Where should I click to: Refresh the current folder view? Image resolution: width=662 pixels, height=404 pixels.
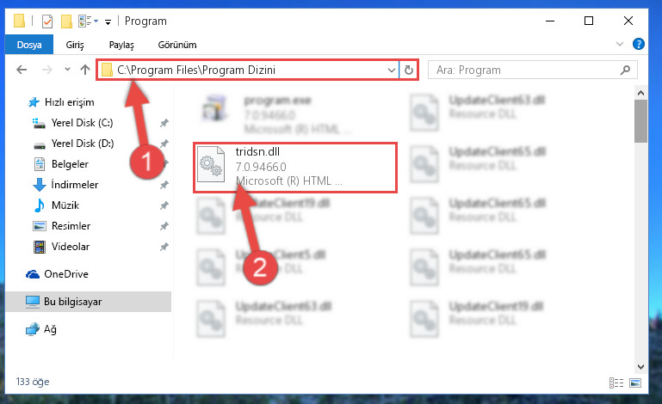[408, 70]
